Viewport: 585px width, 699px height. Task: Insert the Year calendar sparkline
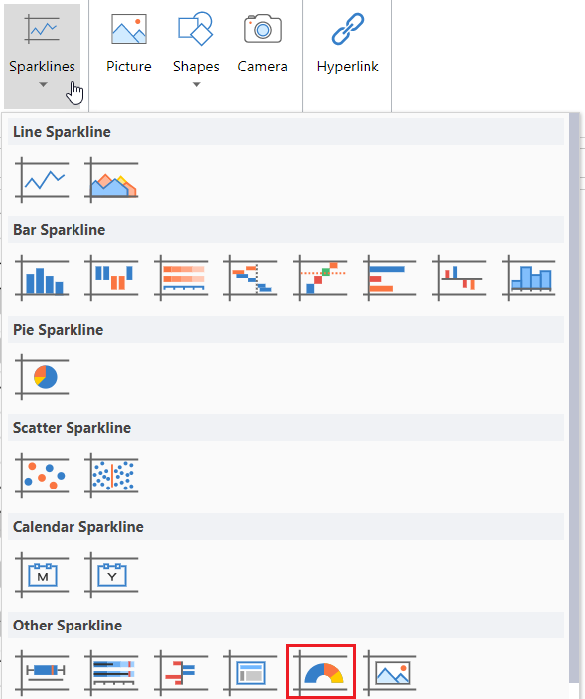point(111,575)
